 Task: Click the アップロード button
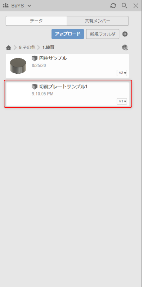(68, 34)
